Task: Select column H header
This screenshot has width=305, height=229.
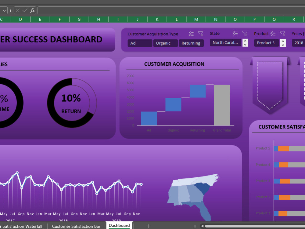Action: coord(99,19)
